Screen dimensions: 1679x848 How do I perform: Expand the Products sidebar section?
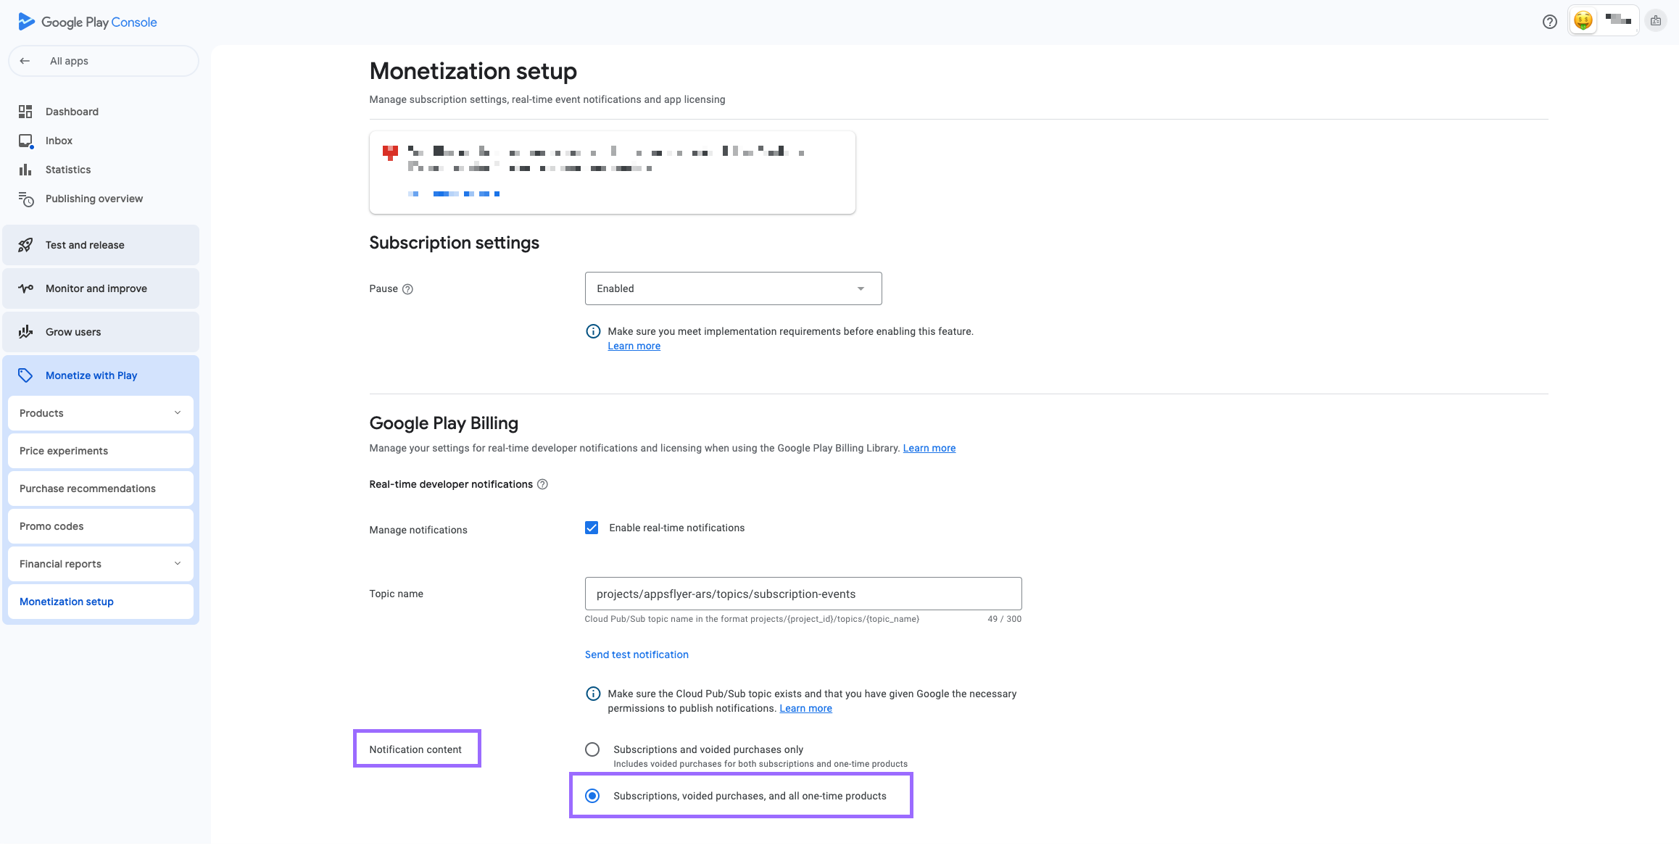pos(101,413)
